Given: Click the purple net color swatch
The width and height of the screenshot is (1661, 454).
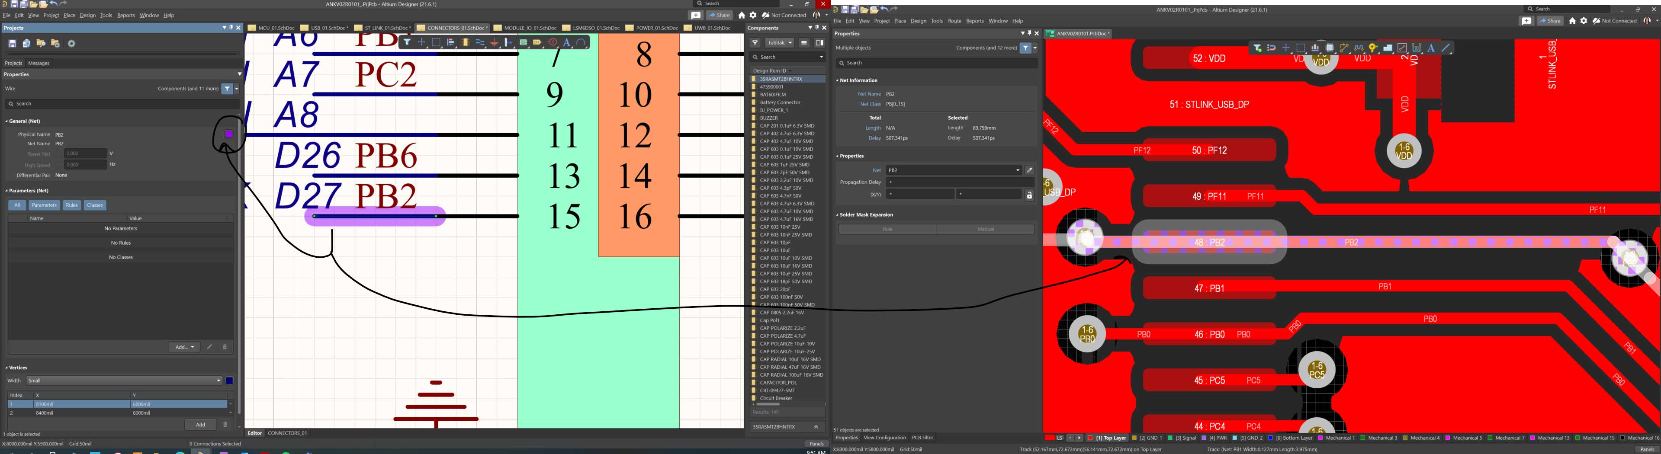Looking at the screenshot, I should coord(229,134).
